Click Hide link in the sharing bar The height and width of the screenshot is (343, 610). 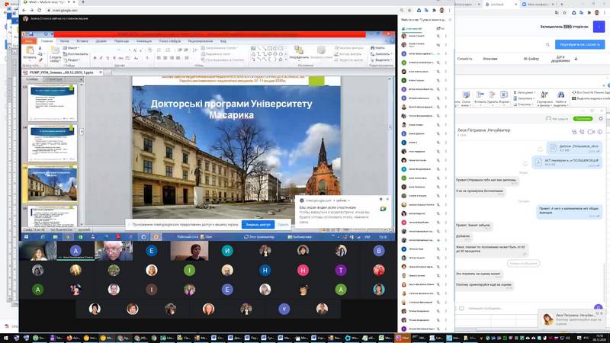point(283,224)
